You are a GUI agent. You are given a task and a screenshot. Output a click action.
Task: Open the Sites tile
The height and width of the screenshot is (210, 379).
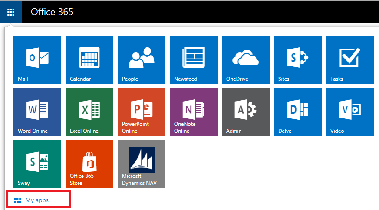tap(298, 60)
